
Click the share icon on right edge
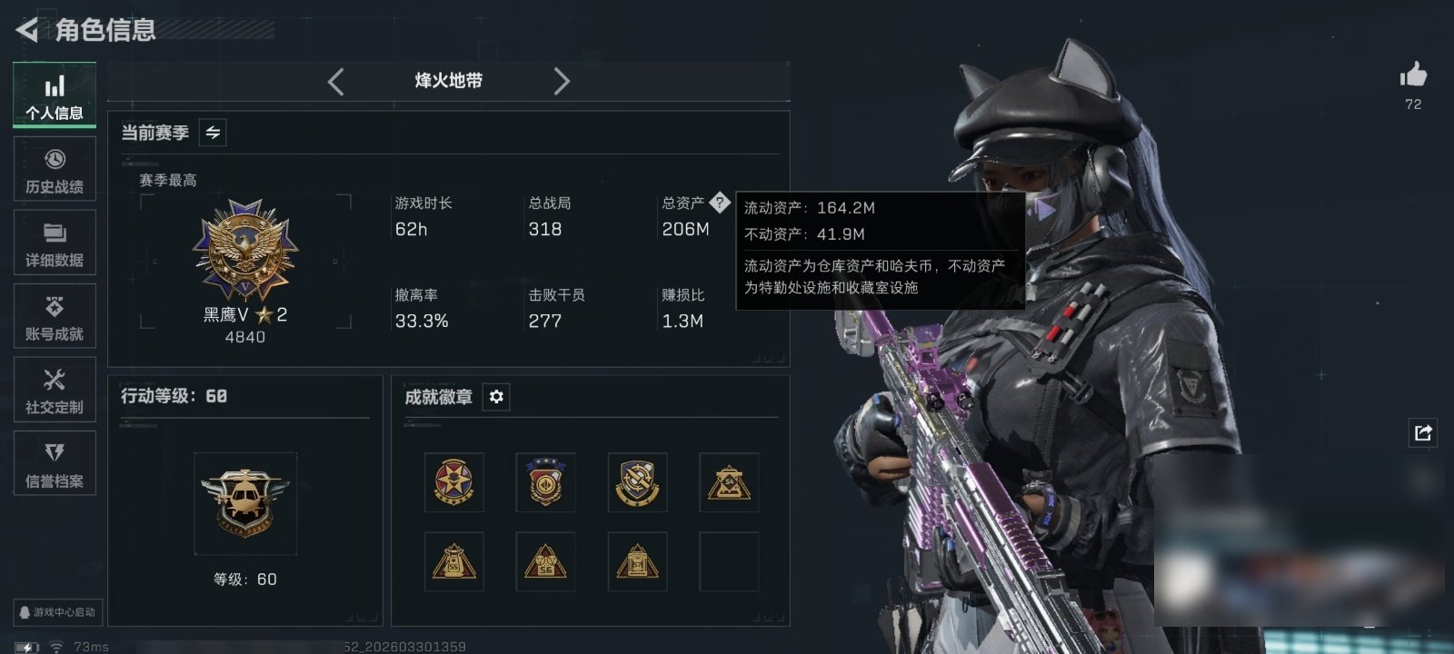(1423, 432)
